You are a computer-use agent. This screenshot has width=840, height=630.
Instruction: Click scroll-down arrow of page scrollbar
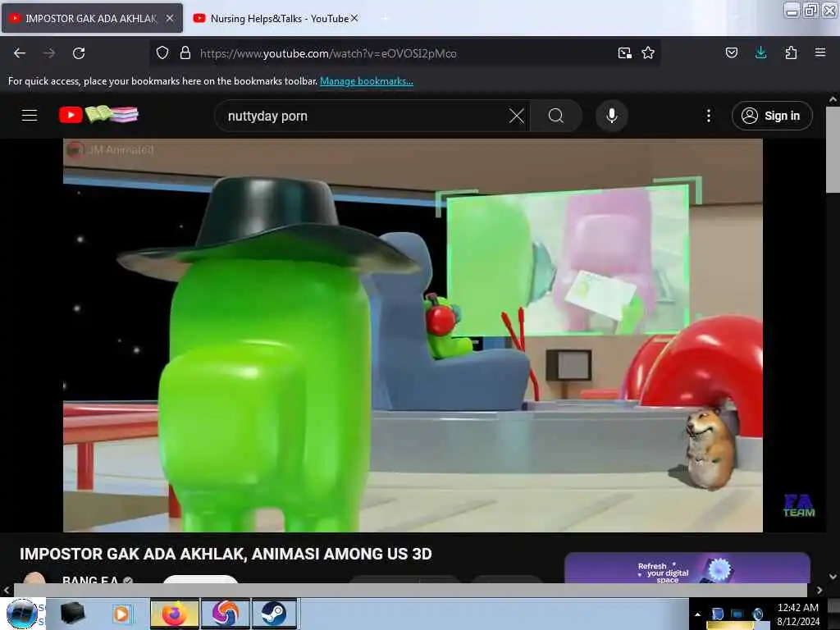(x=833, y=577)
